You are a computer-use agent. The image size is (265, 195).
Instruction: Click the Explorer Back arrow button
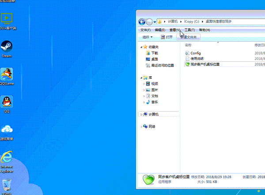click(x=142, y=22)
